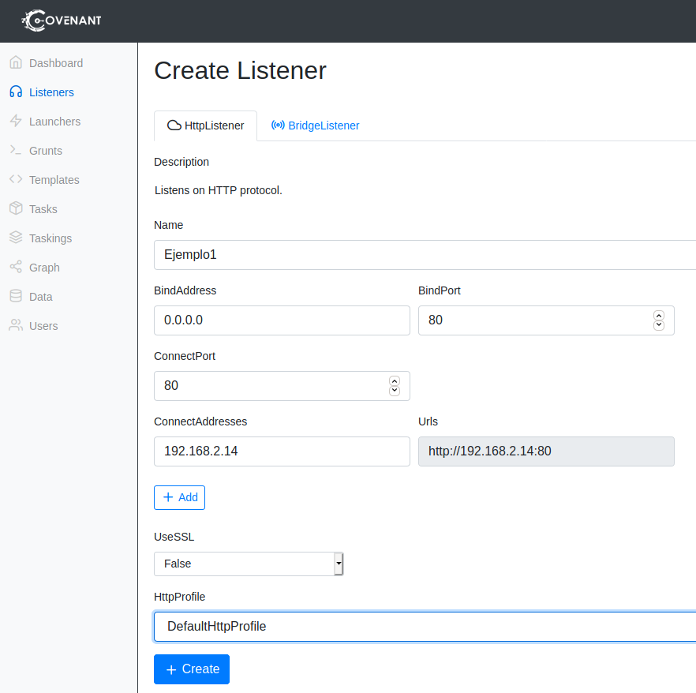This screenshot has height=693, width=696.
Task: Open the Users sidebar item
Action: click(43, 326)
